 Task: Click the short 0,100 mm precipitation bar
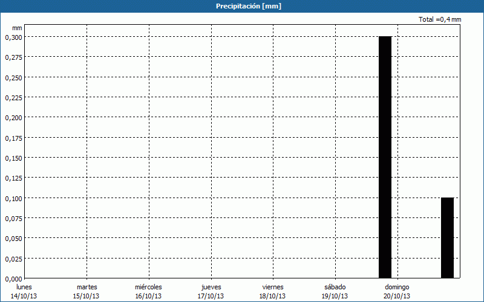coord(447,237)
